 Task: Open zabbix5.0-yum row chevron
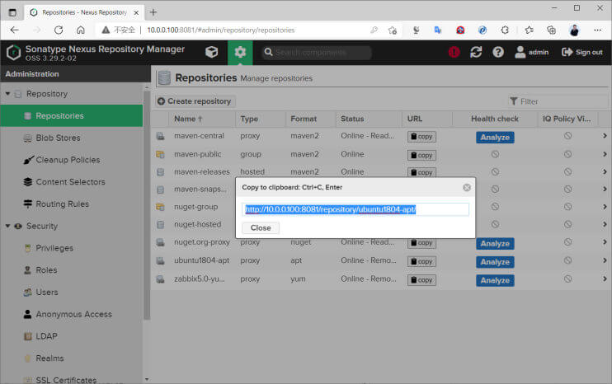[605, 279]
